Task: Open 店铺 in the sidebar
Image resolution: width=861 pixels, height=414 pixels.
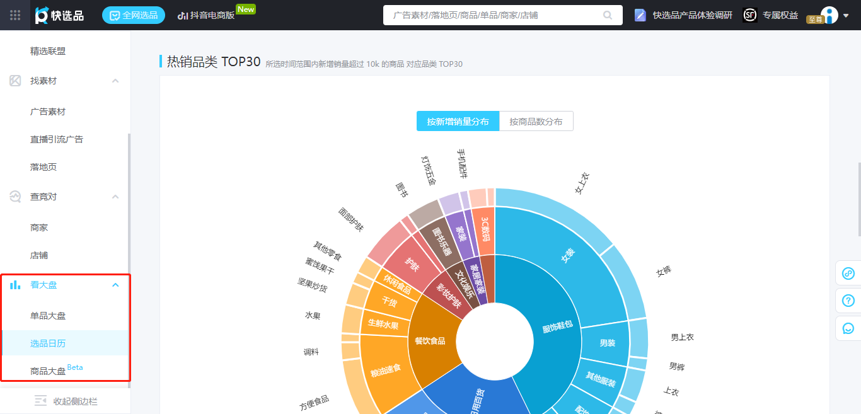Action: coord(39,255)
